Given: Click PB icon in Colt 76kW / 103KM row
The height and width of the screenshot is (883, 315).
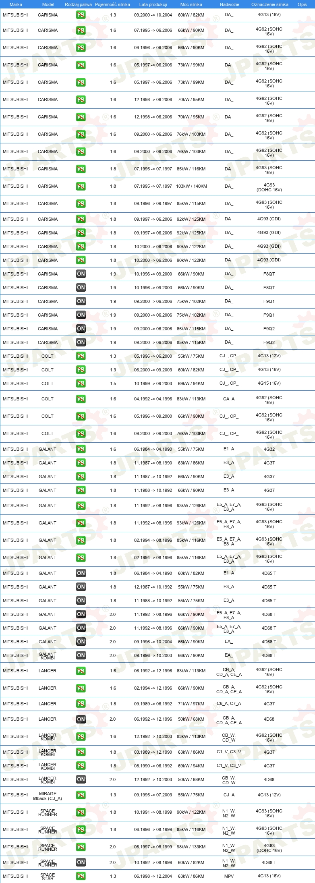Looking at the screenshot, I should point(81,434).
